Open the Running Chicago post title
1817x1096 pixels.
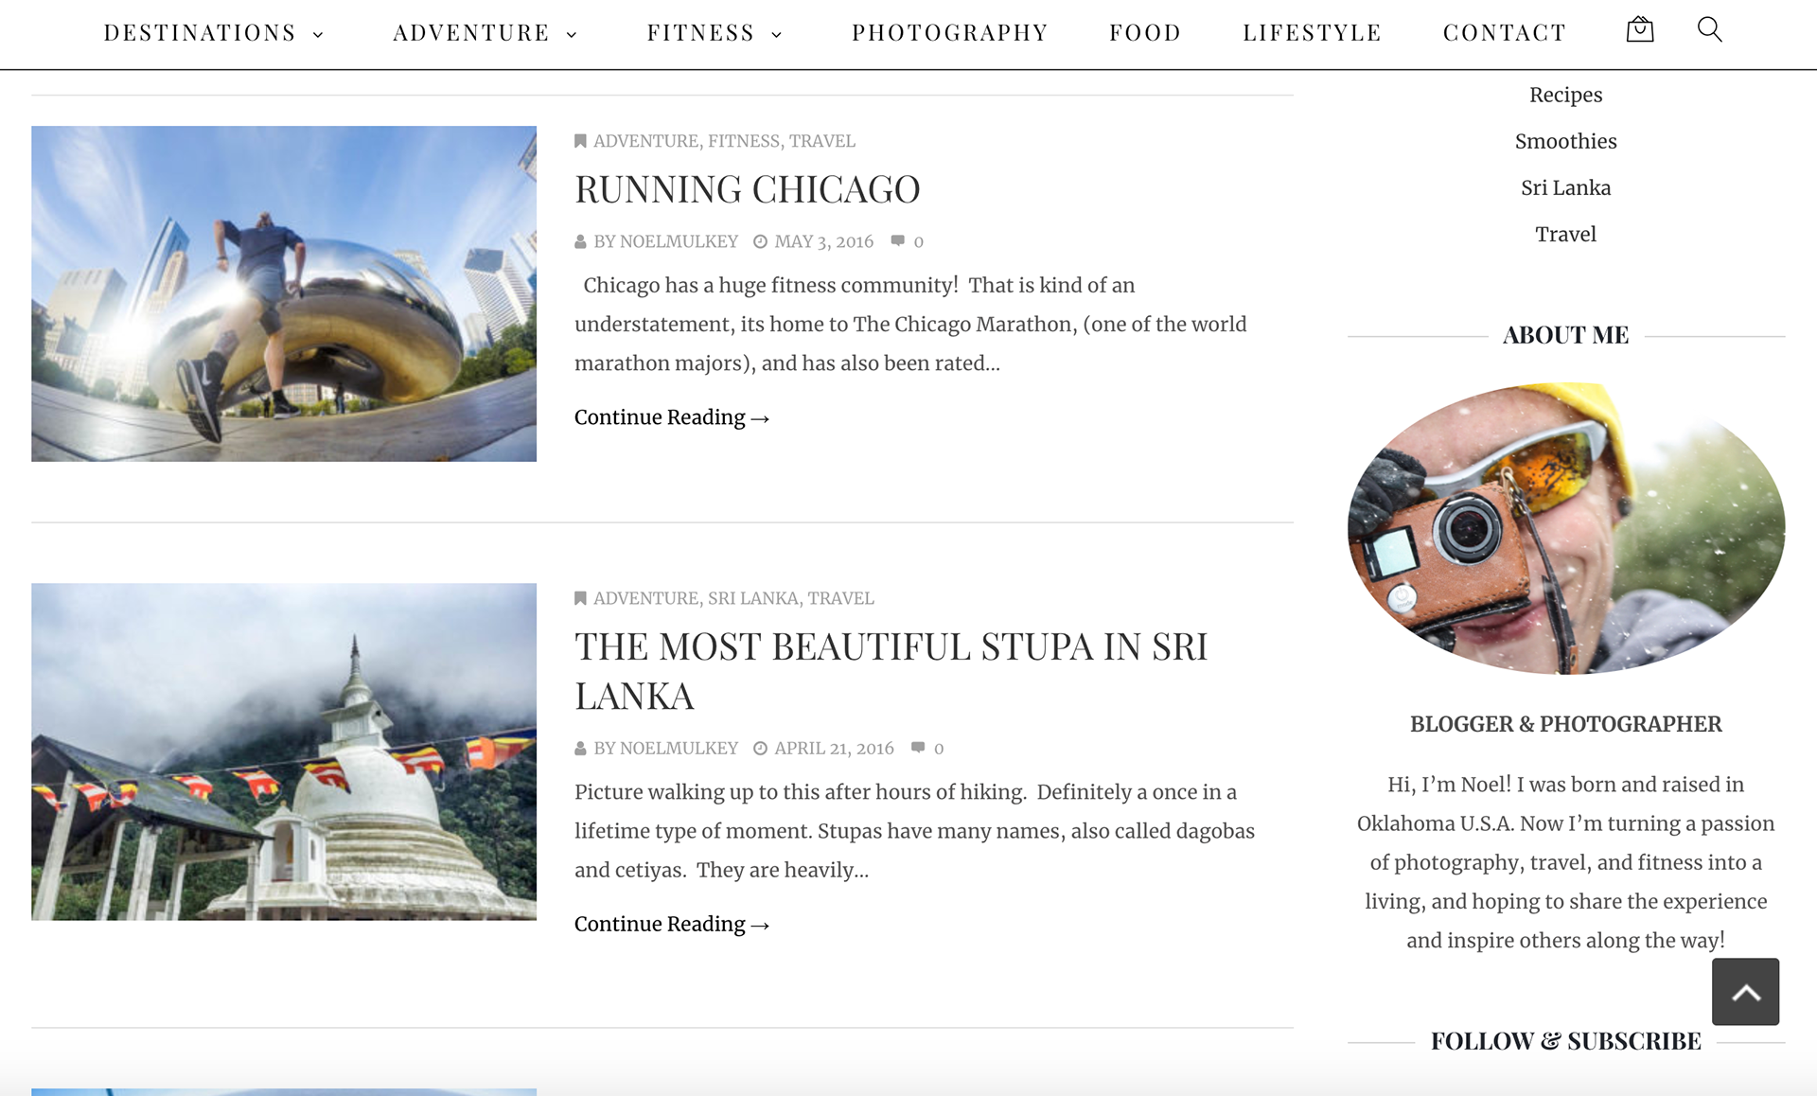(747, 189)
